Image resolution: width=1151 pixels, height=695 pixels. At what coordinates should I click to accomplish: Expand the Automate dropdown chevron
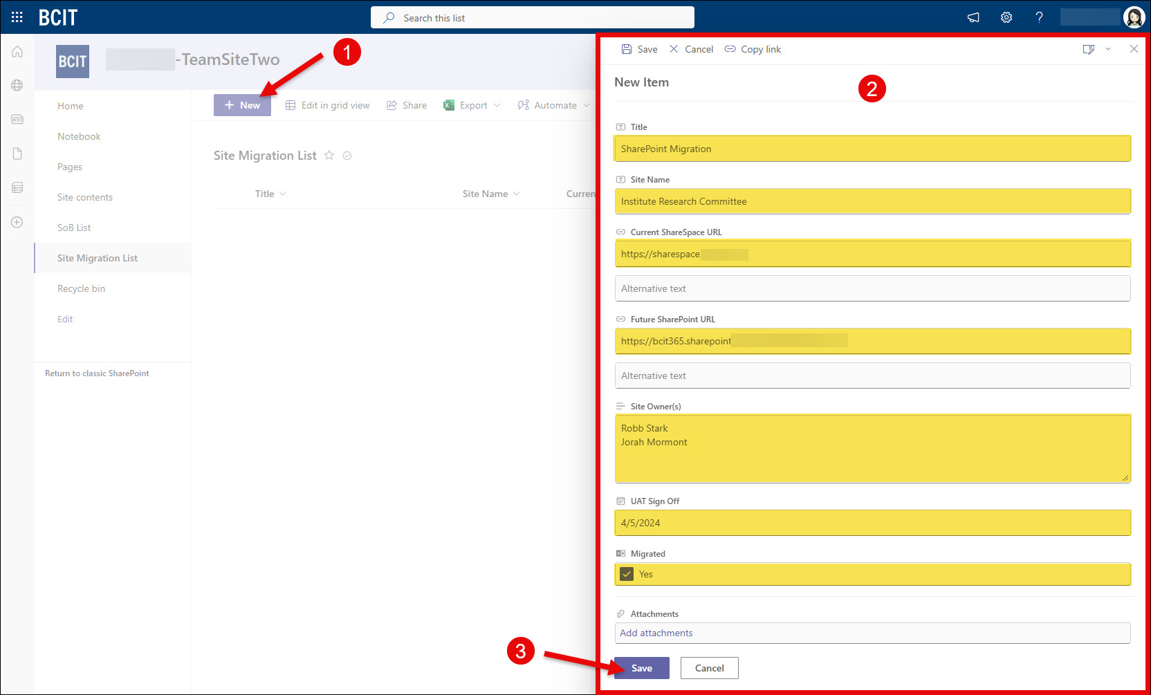pyautogui.click(x=587, y=105)
